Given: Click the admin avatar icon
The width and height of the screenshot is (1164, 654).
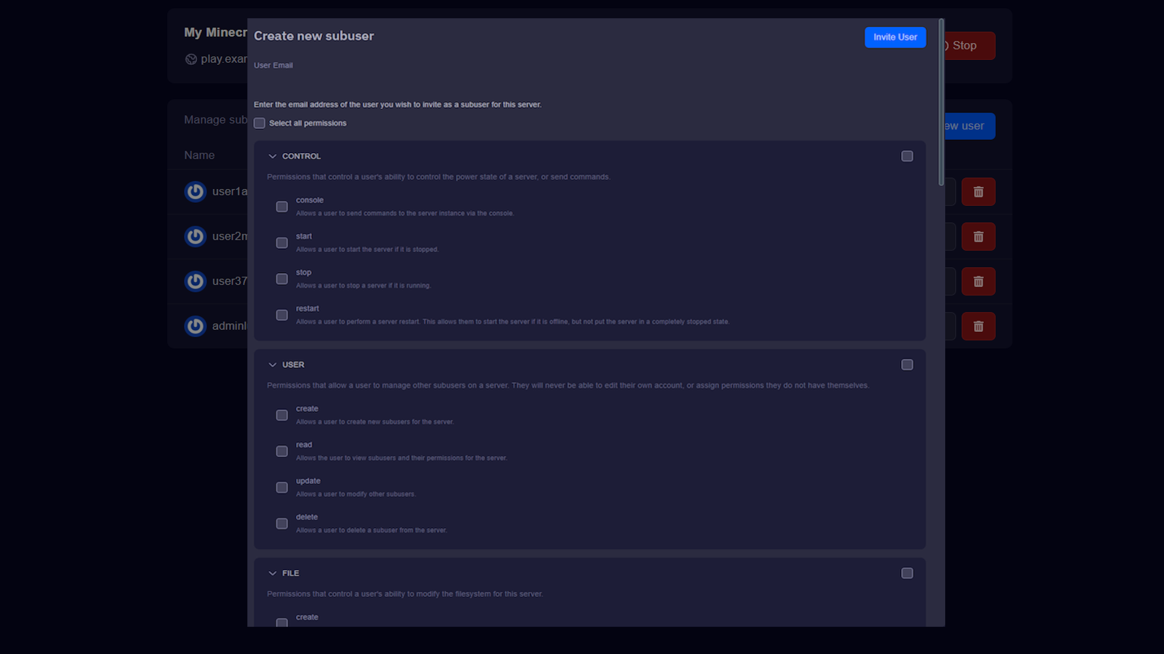Looking at the screenshot, I should point(195,326).
